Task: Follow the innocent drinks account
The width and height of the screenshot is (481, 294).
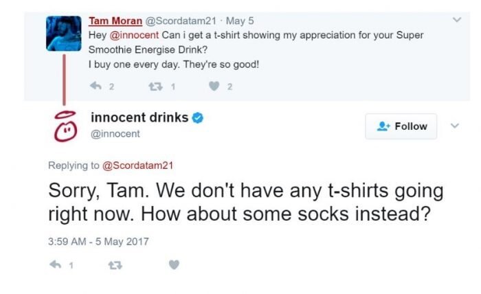Action: pos(403,126)
